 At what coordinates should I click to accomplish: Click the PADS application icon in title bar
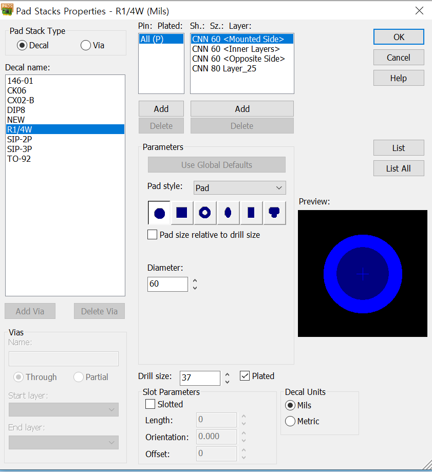pos(8,11)
